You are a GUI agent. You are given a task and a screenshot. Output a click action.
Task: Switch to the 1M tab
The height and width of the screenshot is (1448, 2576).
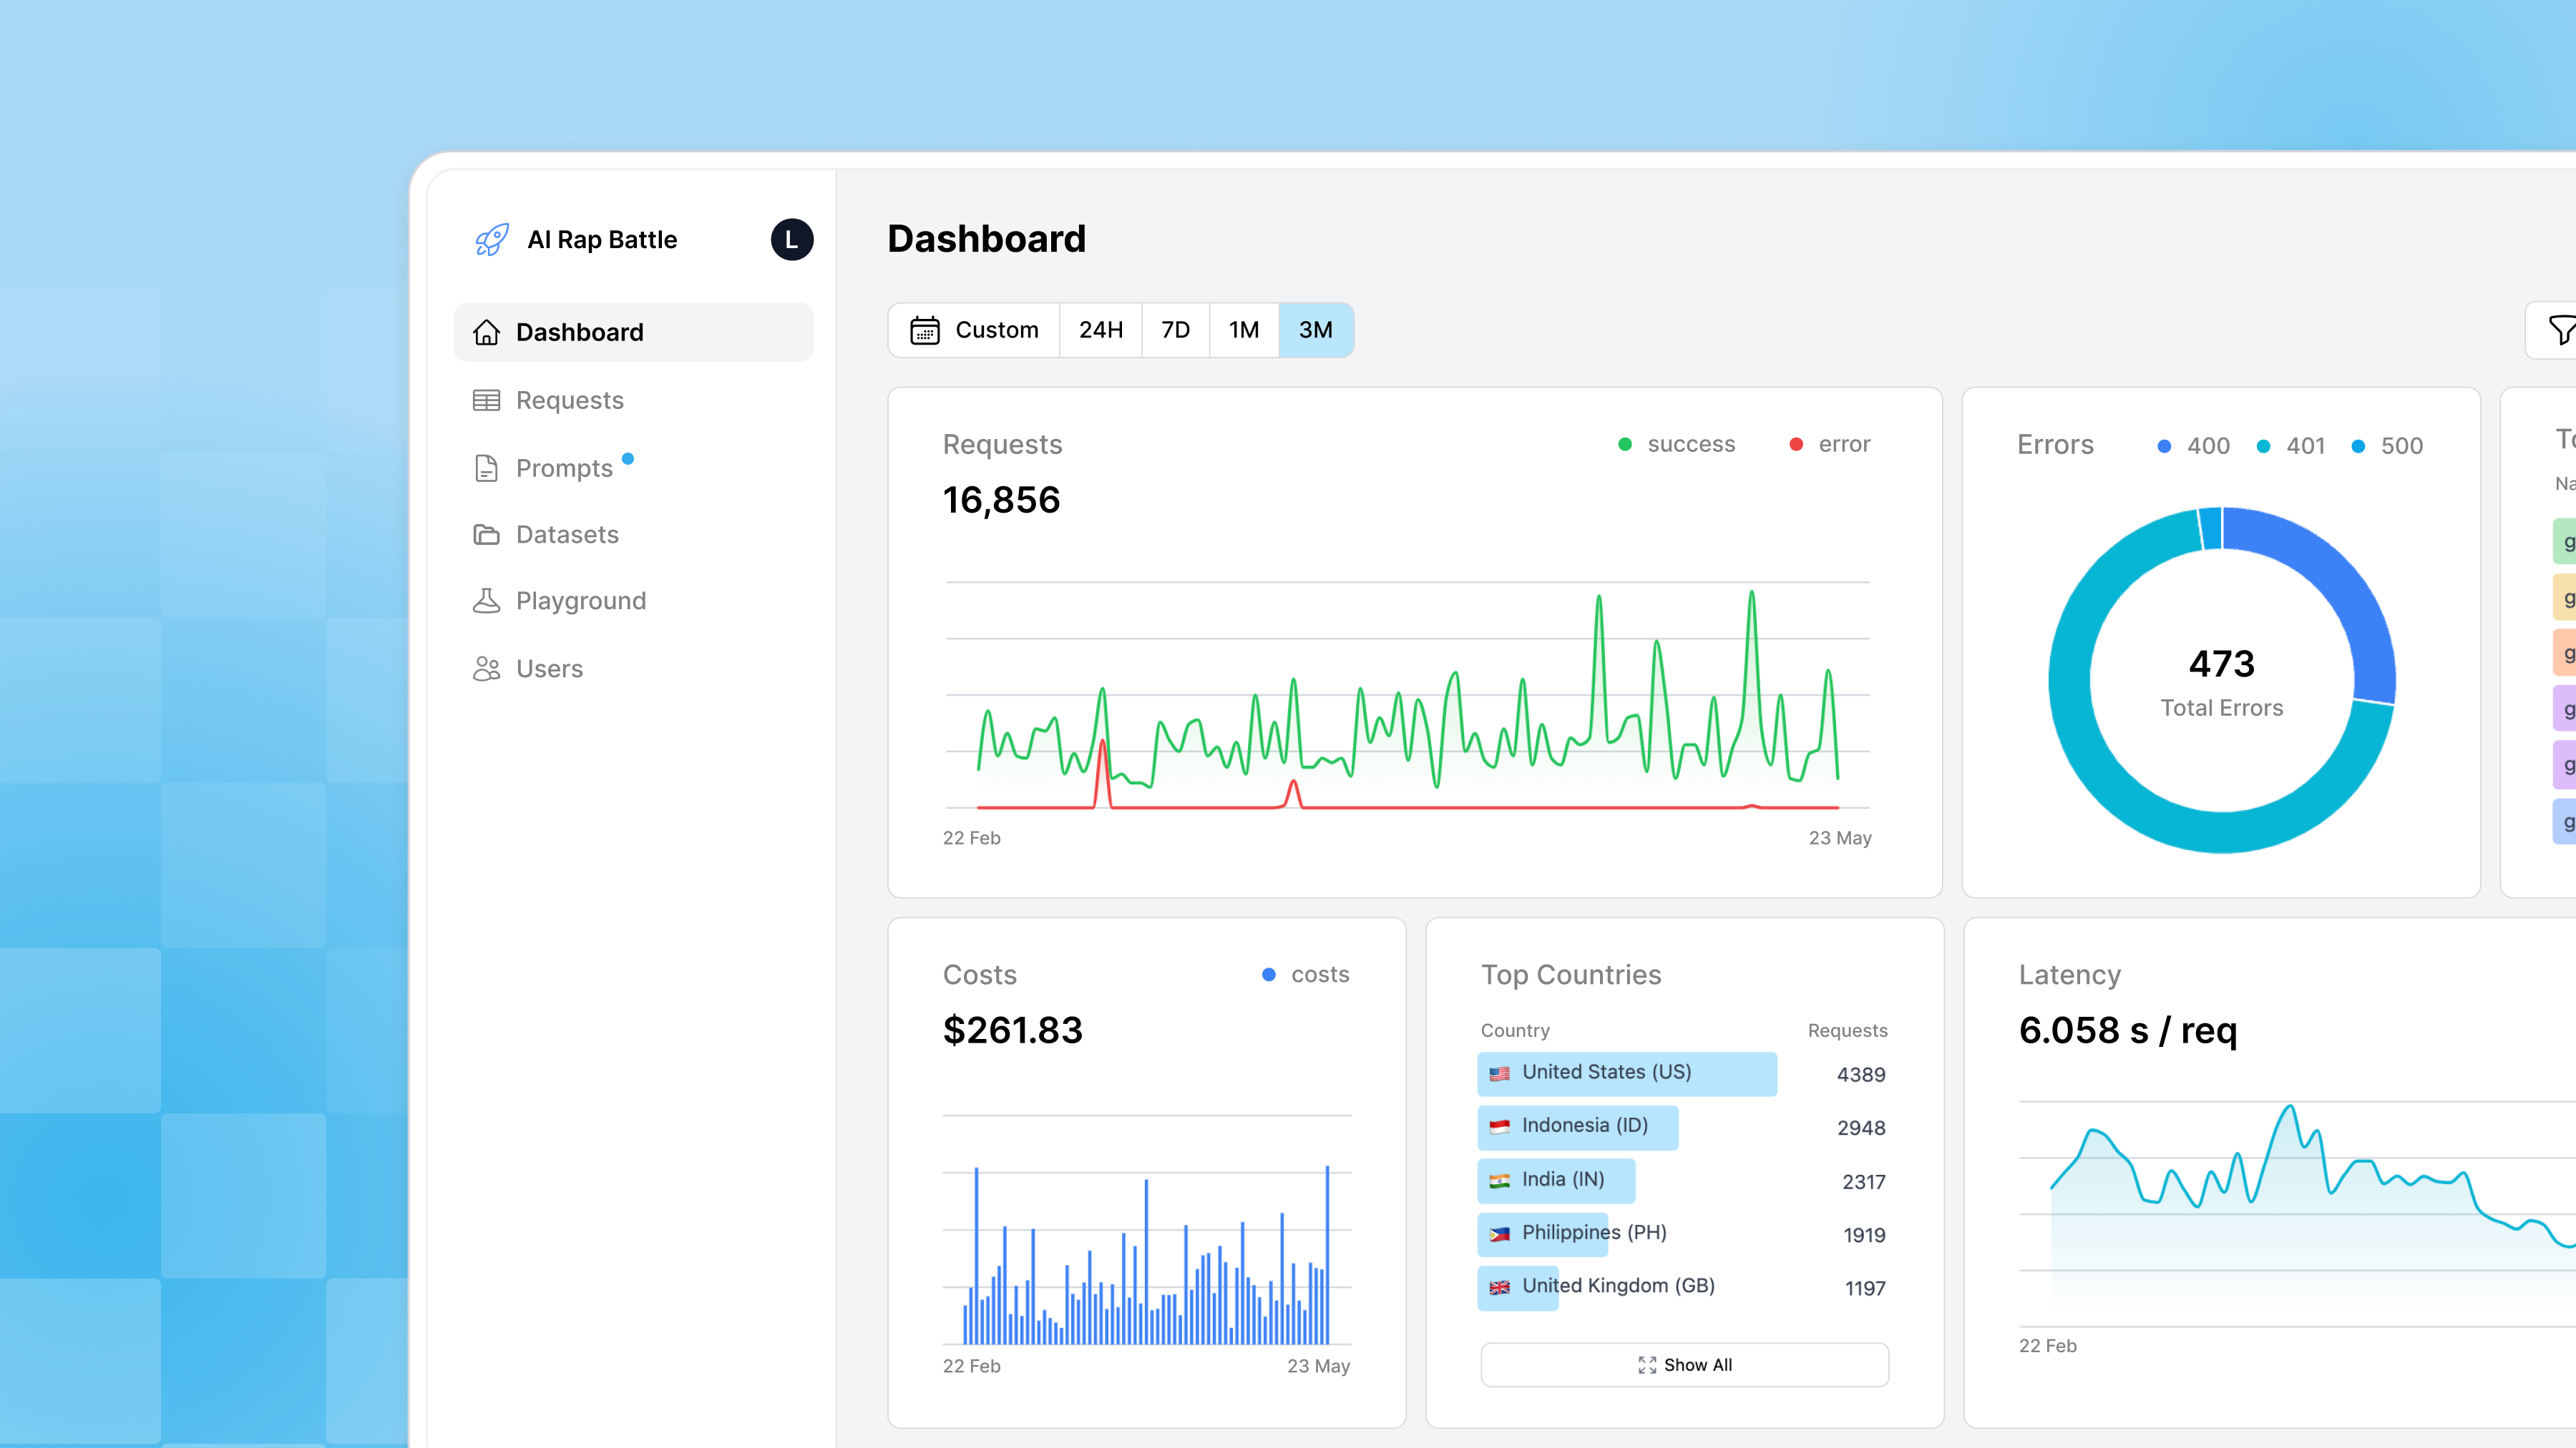(x=1243, y=330)
